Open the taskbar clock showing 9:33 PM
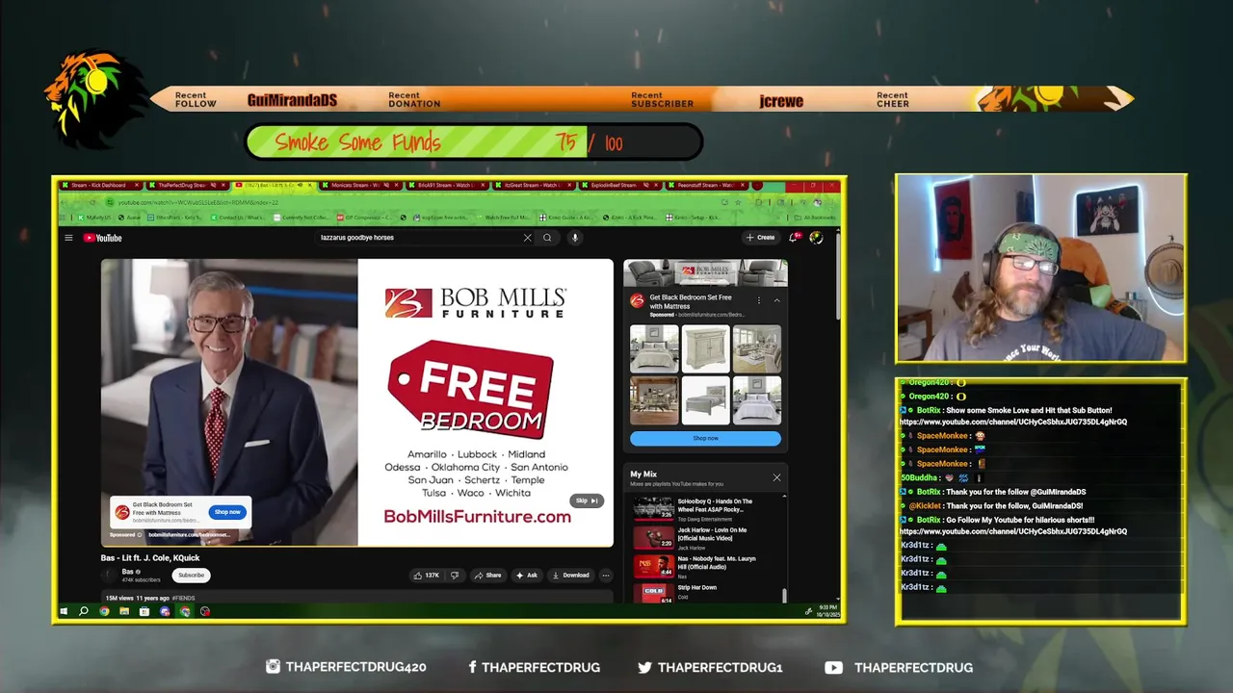Screen dimensions: 1233x693 pyautogui.click(x=827, y=611)
